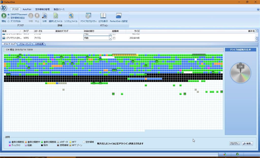Screen dimensions: 260x158
Task: Click the 断片化 column header
Action: click(x=251, y=31)
